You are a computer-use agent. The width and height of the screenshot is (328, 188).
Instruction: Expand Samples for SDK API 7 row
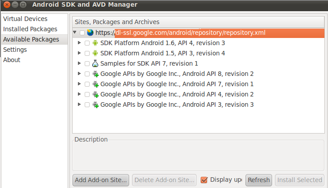79,63
